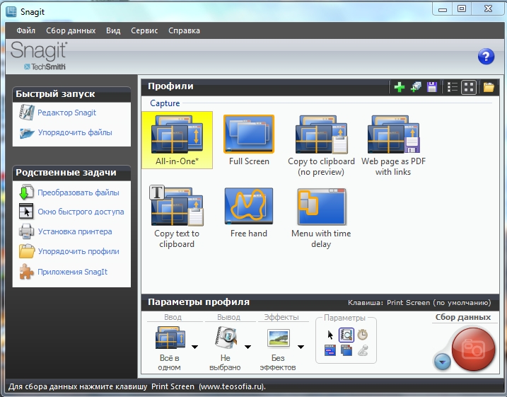Toggle keep links option in Параметры
The width and height of the screenshot is (507, 397).
(330, 350)
